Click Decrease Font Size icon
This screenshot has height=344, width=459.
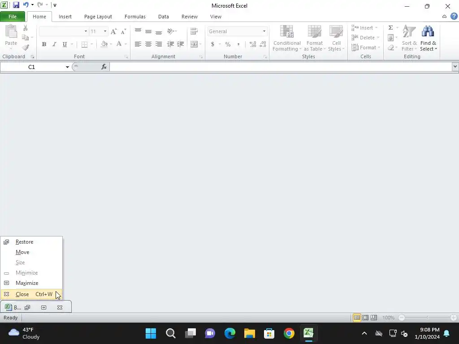[124, 31]
